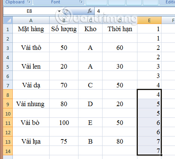Select the 'Vải thô' cell
175x159 pixels.
click(31, 47)
